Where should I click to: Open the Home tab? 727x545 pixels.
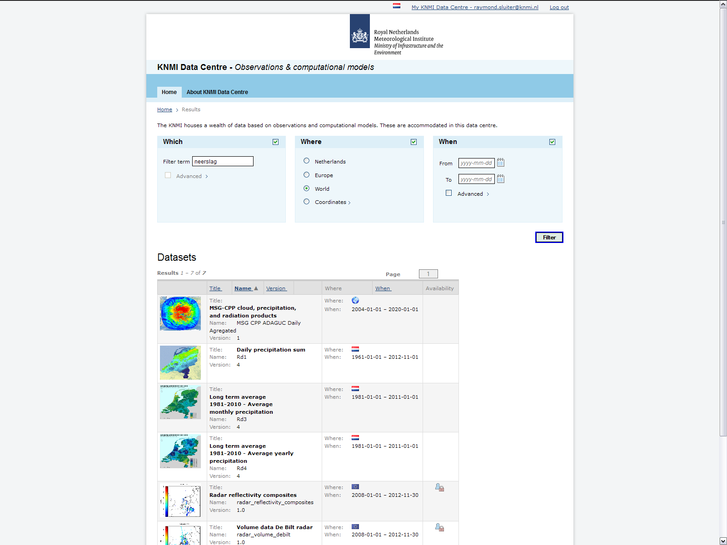click(x=169, y=92)
